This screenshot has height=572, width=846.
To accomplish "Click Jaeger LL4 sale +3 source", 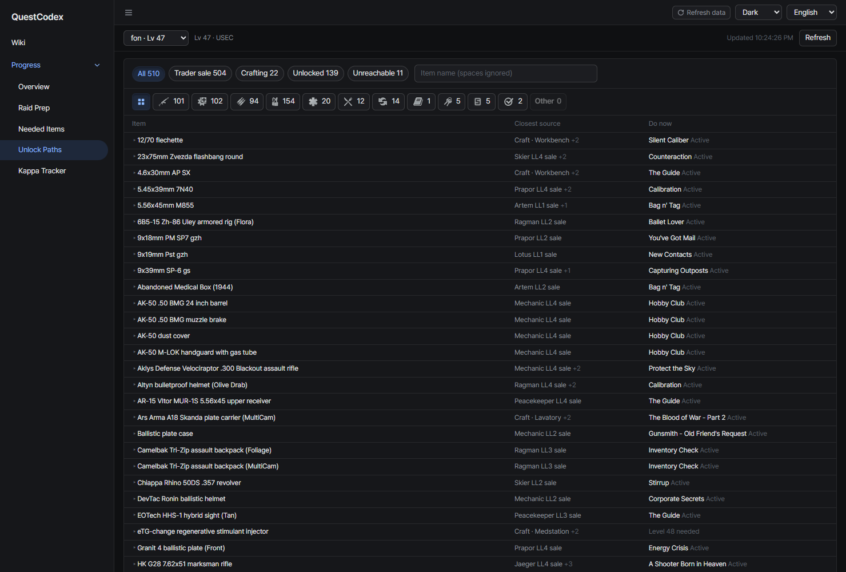I will (543, 564).
